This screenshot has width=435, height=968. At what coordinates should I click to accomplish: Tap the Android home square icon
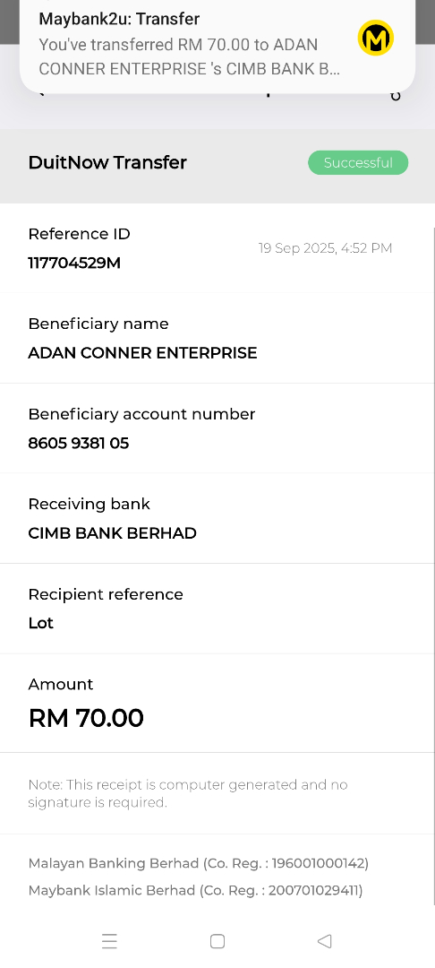click(x=217, y=941)
